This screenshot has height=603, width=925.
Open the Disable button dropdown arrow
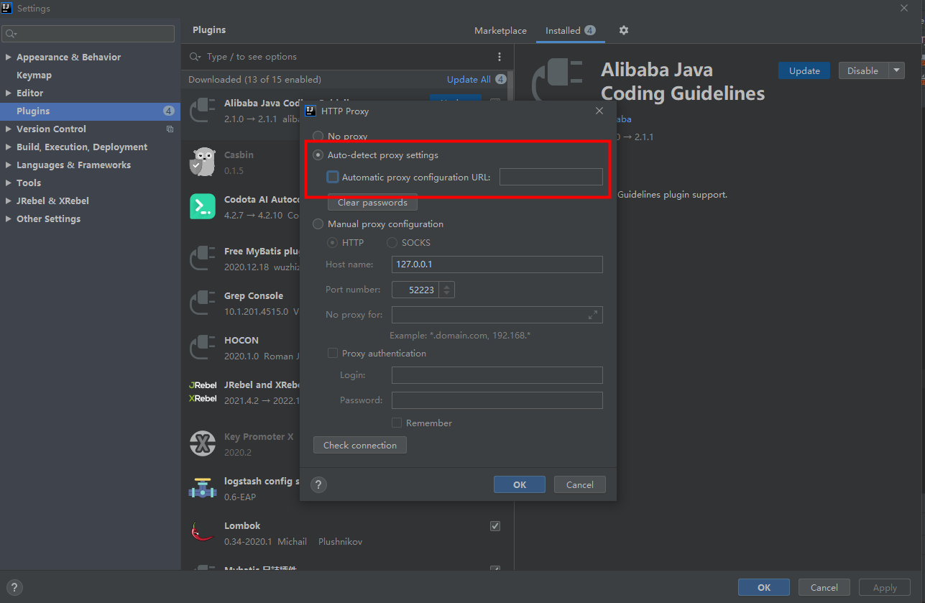[x=896, y=70]
